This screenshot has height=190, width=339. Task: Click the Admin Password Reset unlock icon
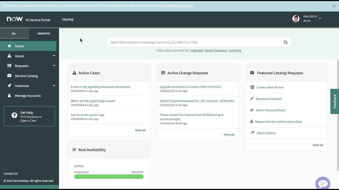tap(252, 110)
